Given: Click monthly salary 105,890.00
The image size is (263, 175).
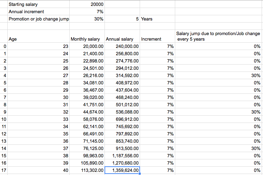Looking at the screenshot, I should point(87,163).
